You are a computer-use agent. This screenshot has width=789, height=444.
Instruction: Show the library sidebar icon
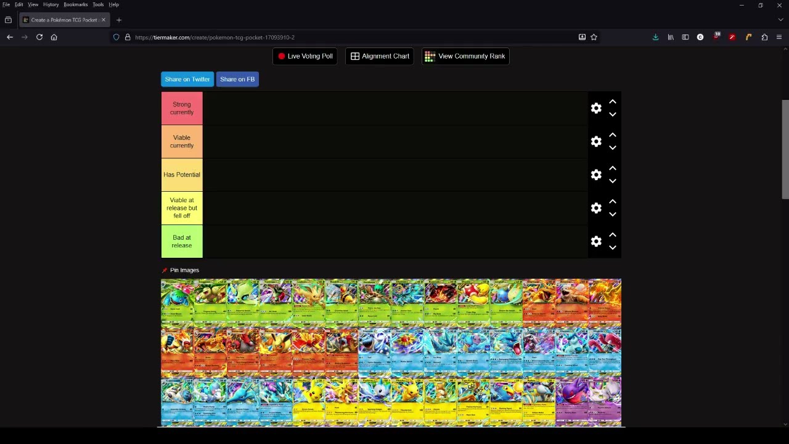click(671, 37)
